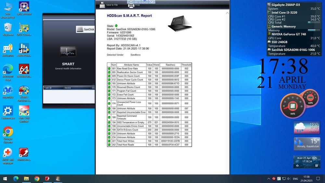Click the Task ID column header

pyautogui.click(x=53, y=88)
